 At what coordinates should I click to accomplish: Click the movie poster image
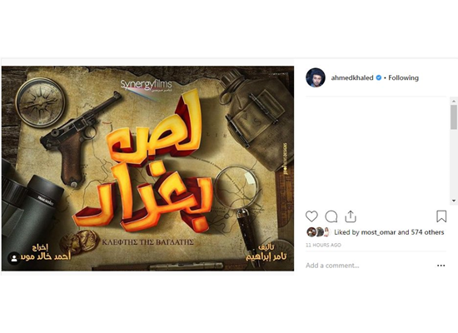point(147,168)
